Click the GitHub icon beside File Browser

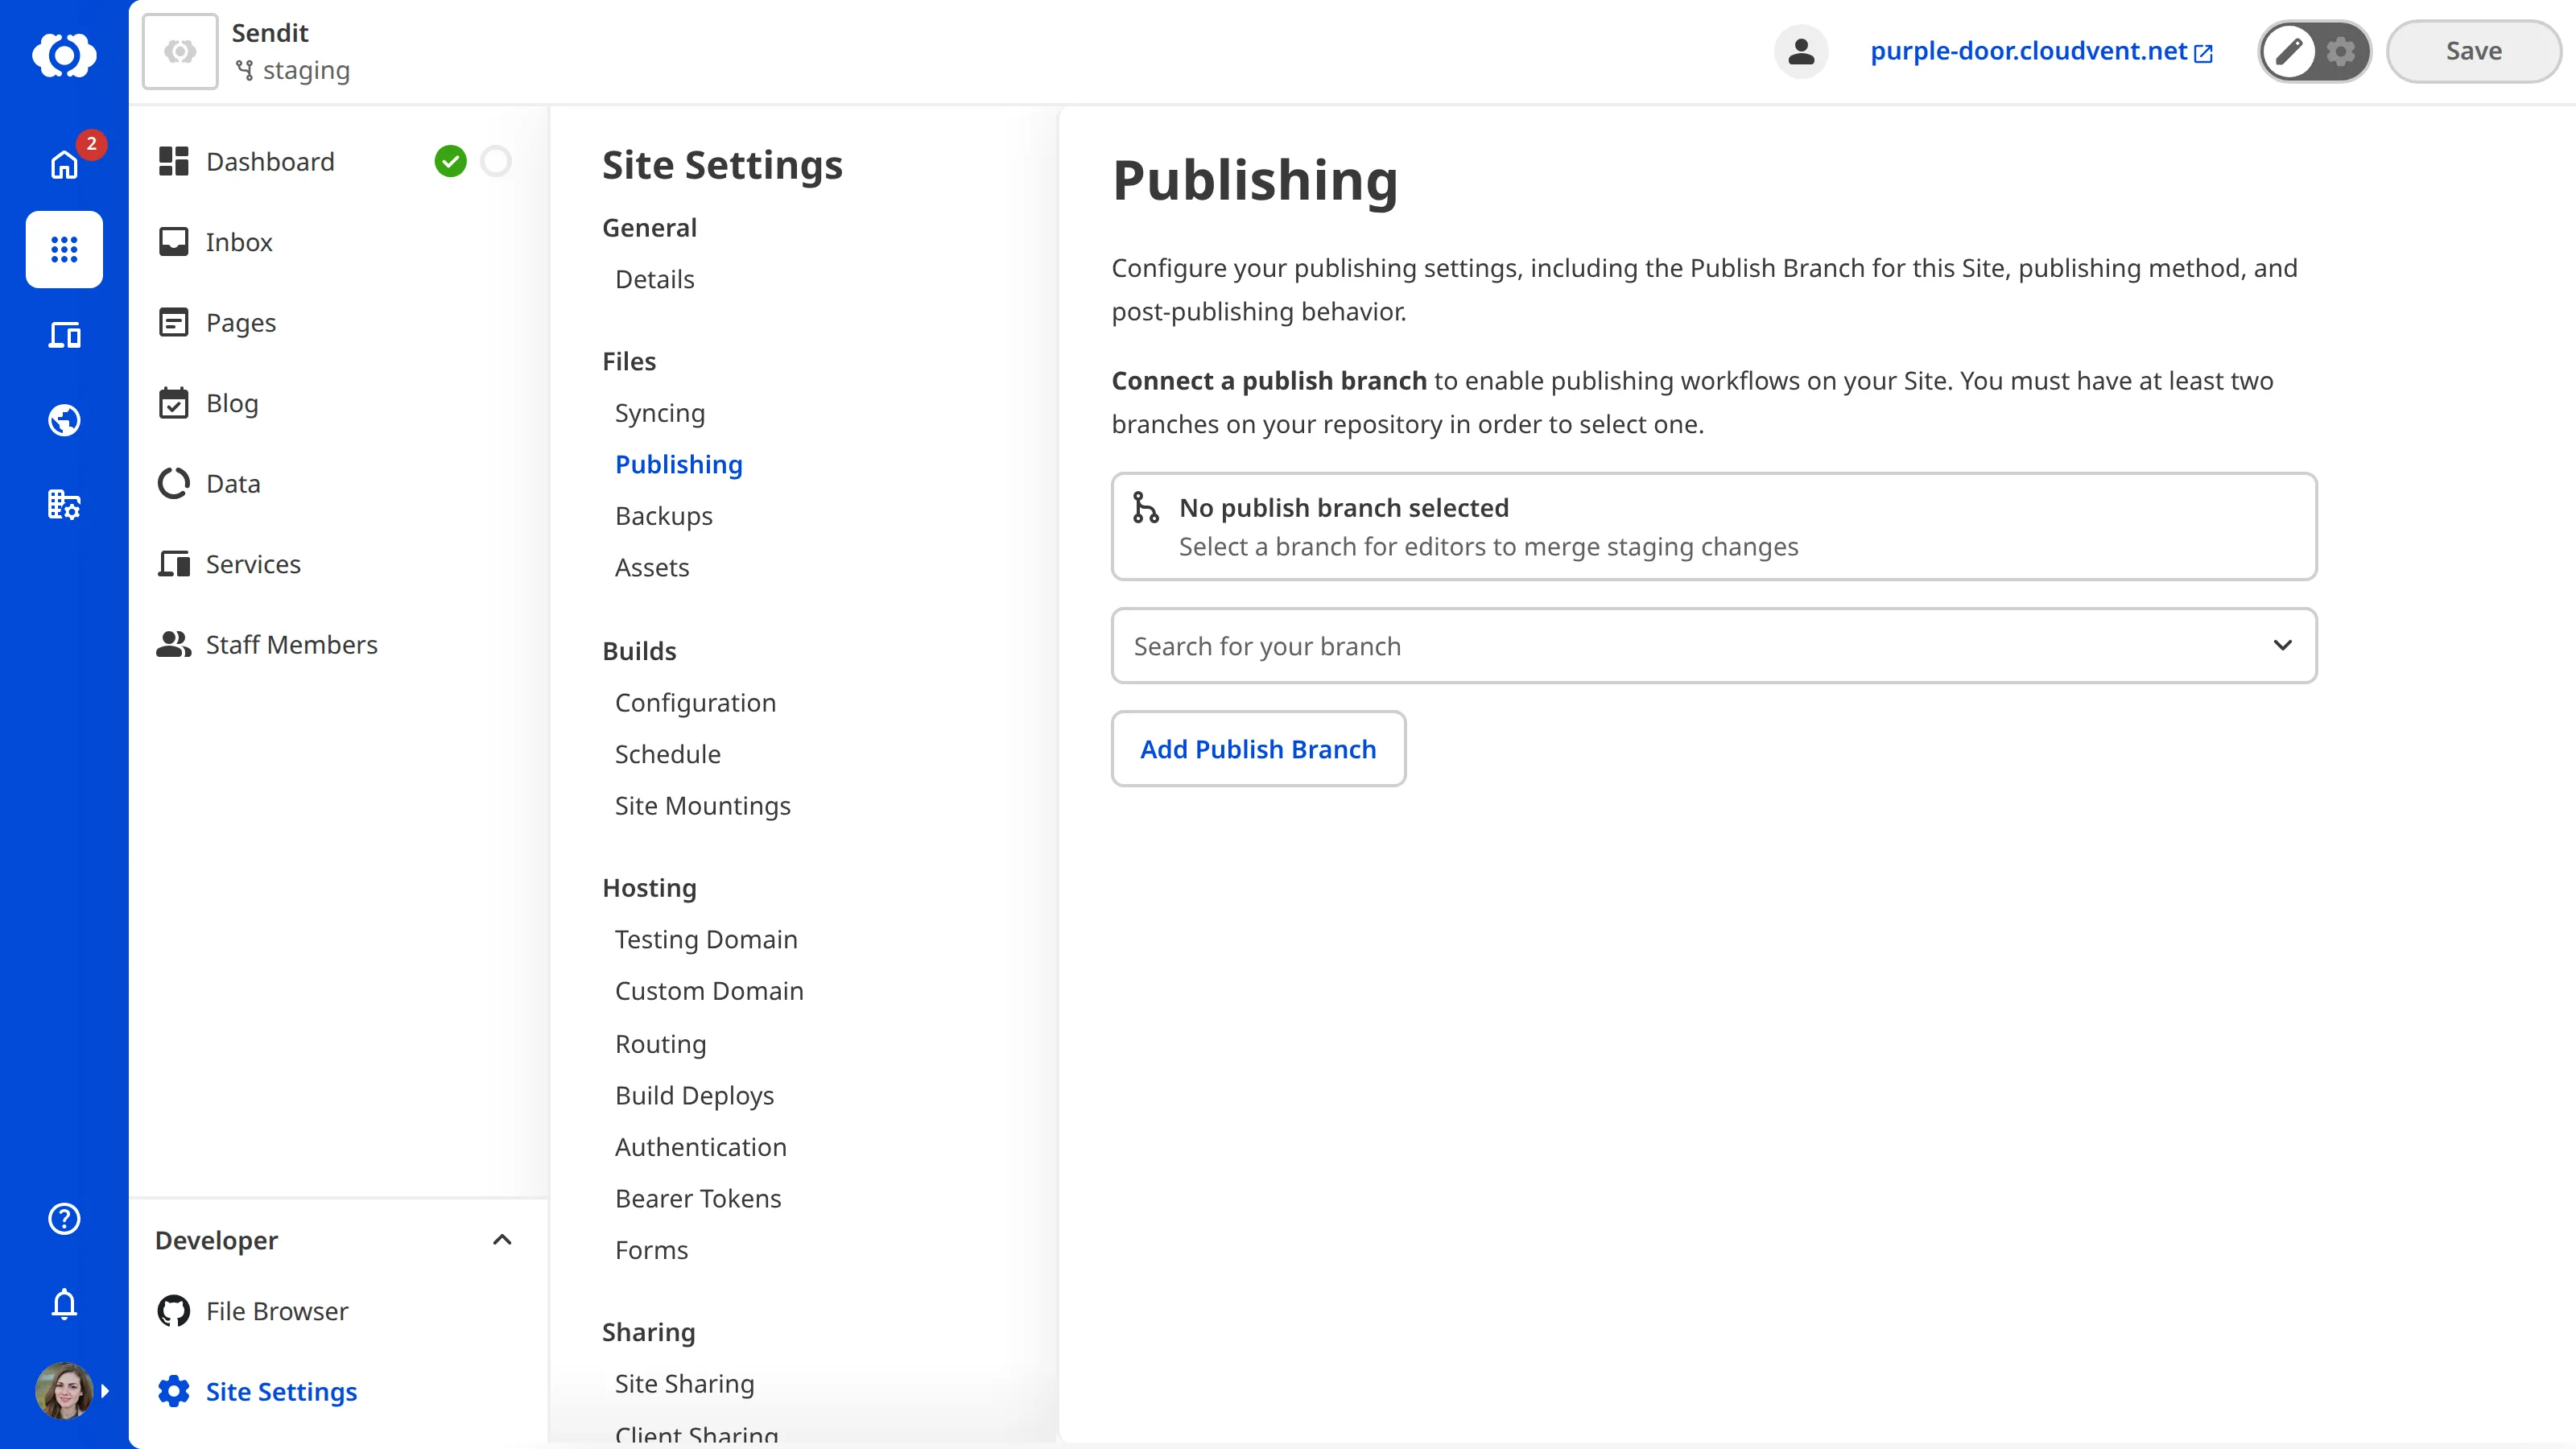coord(174,1310)
